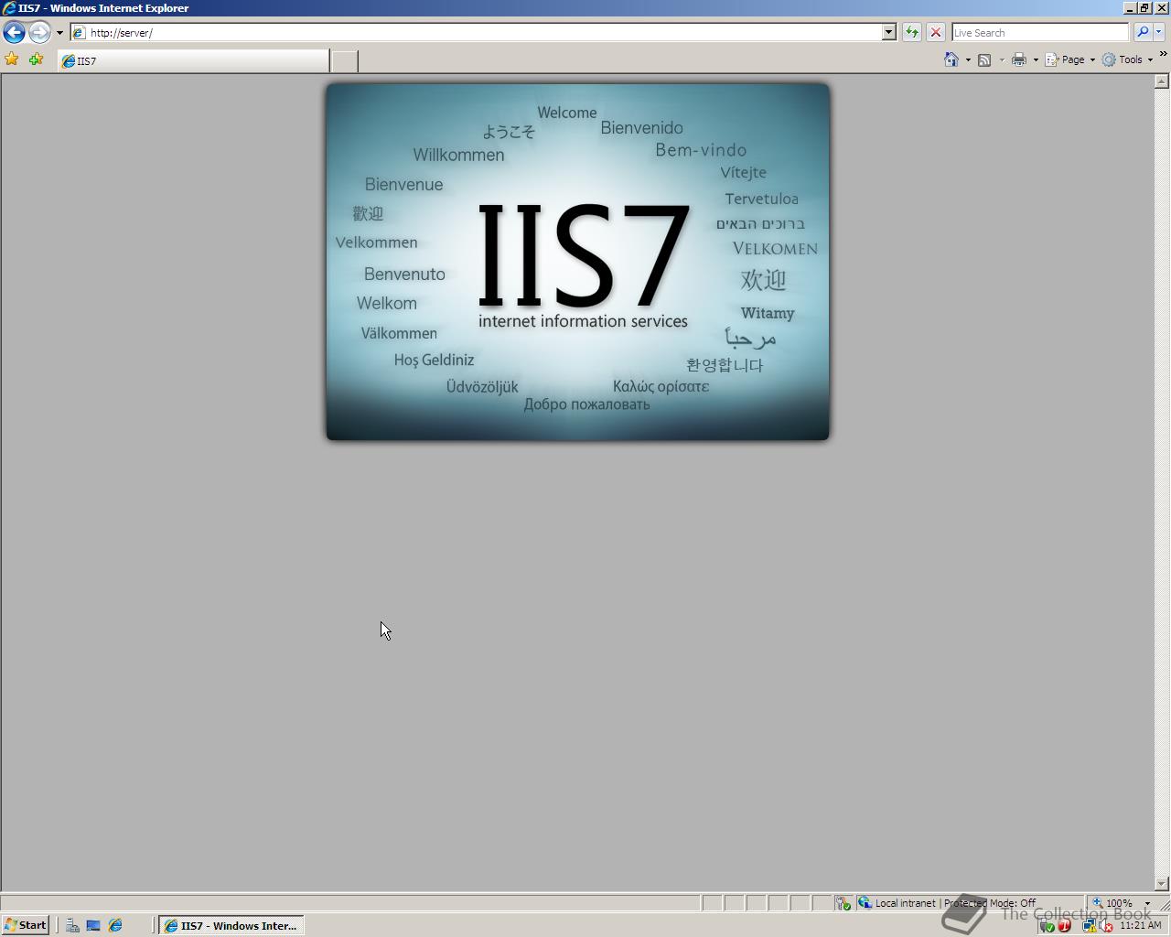Click the Print icon
Viewport: 1171px width, 937px height.
(x=1019, y=59)
